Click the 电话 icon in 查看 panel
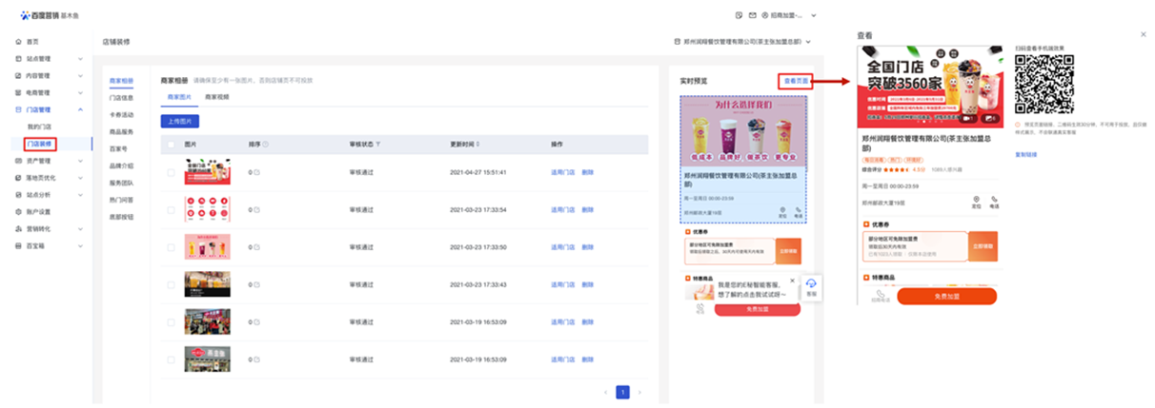 pyautogui.click(x=995, y=200)
